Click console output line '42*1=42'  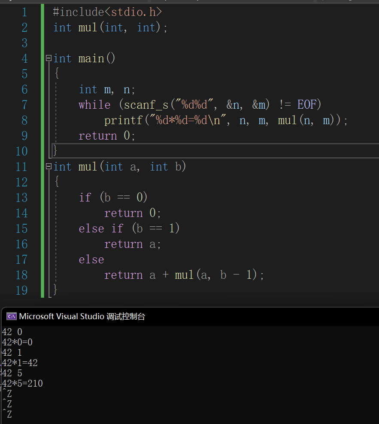pyautogui.click(x=20, y=363)
